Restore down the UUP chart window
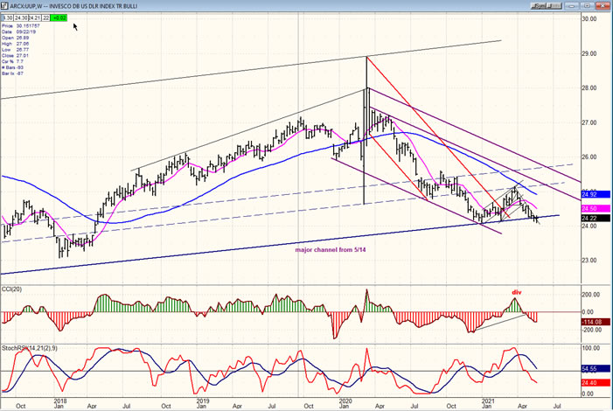Image resolution: width=613 pixels, height=411 pixels. pos(587,6)
